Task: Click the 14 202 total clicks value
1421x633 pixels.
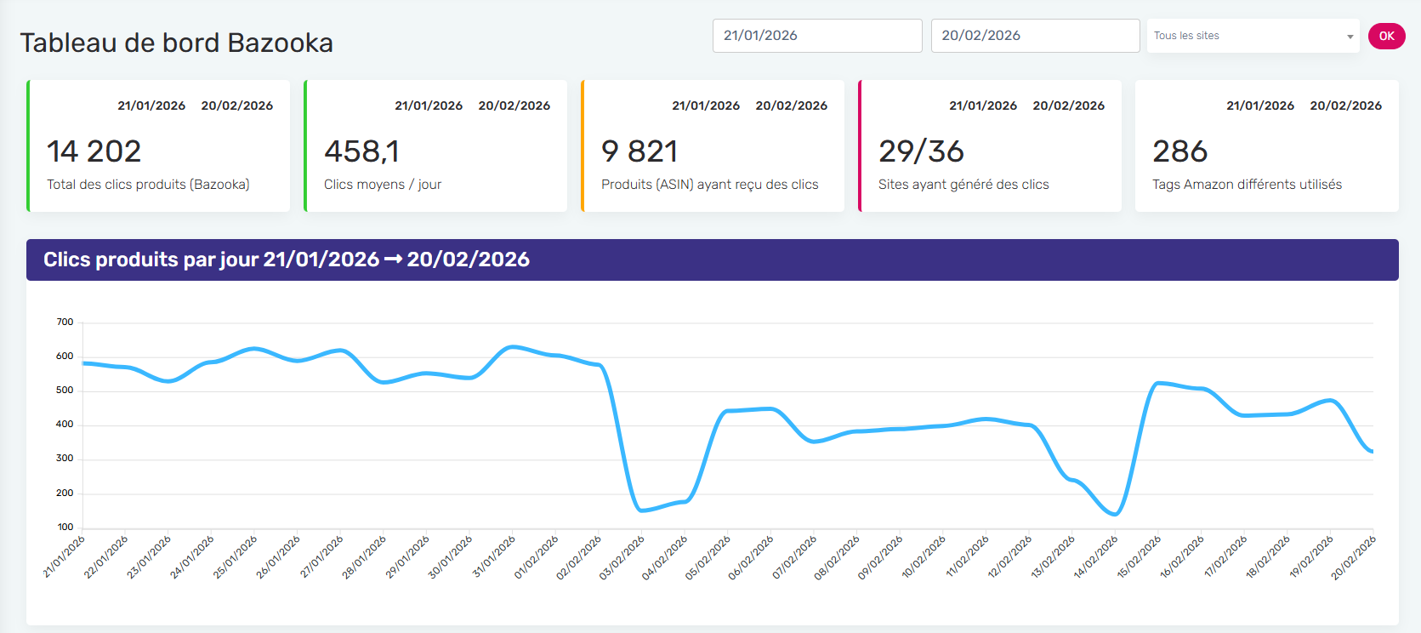Action: point(94,151)
